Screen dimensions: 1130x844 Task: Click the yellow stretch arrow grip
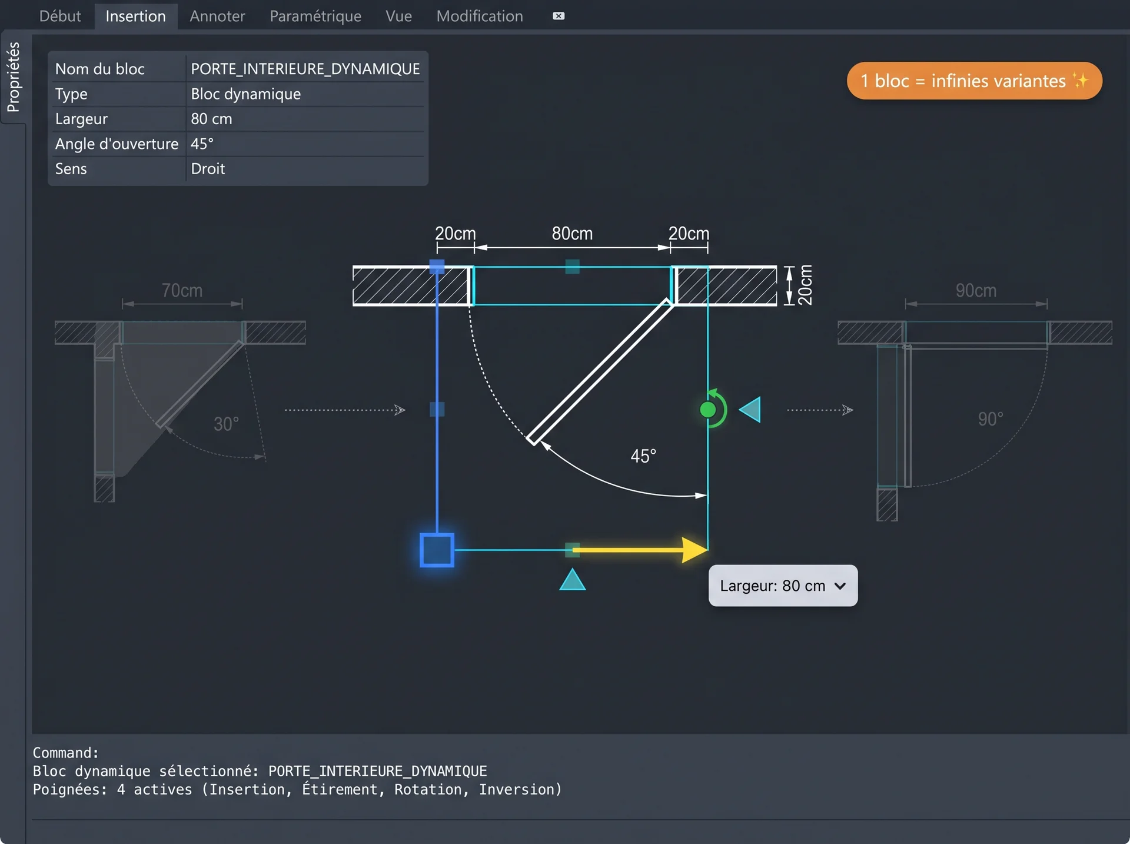[x=640, y=550]
